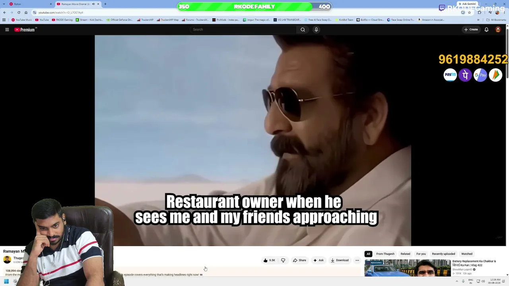This screenshot has height=286, width=509.
Task: Open Face Swap Online bookmark
Action: coord(400,20)
